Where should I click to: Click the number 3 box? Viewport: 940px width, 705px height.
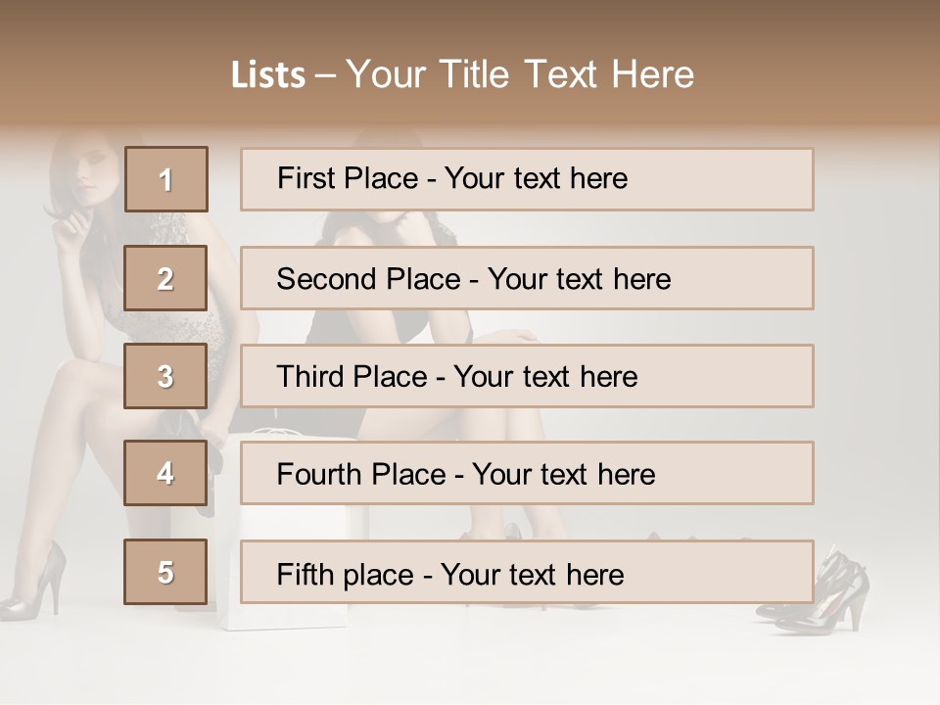(x=165, y=376)
